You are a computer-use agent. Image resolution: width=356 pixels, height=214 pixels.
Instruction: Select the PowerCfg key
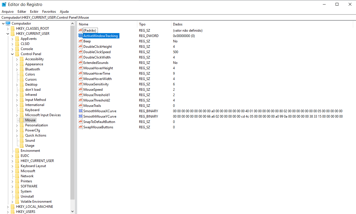click(x=33, y=130)
